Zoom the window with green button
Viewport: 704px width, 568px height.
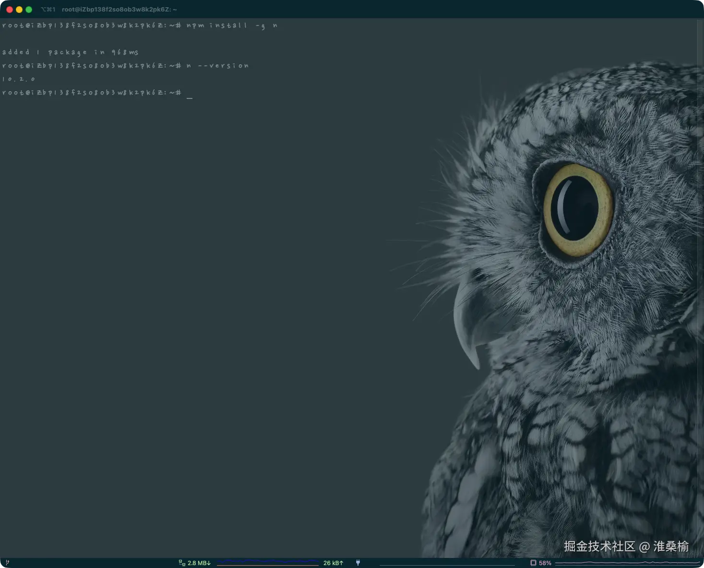pyautogui.click(x=29, y=10)
